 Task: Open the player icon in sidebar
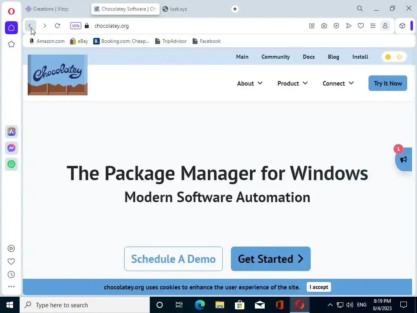click(x=11, y=248)
